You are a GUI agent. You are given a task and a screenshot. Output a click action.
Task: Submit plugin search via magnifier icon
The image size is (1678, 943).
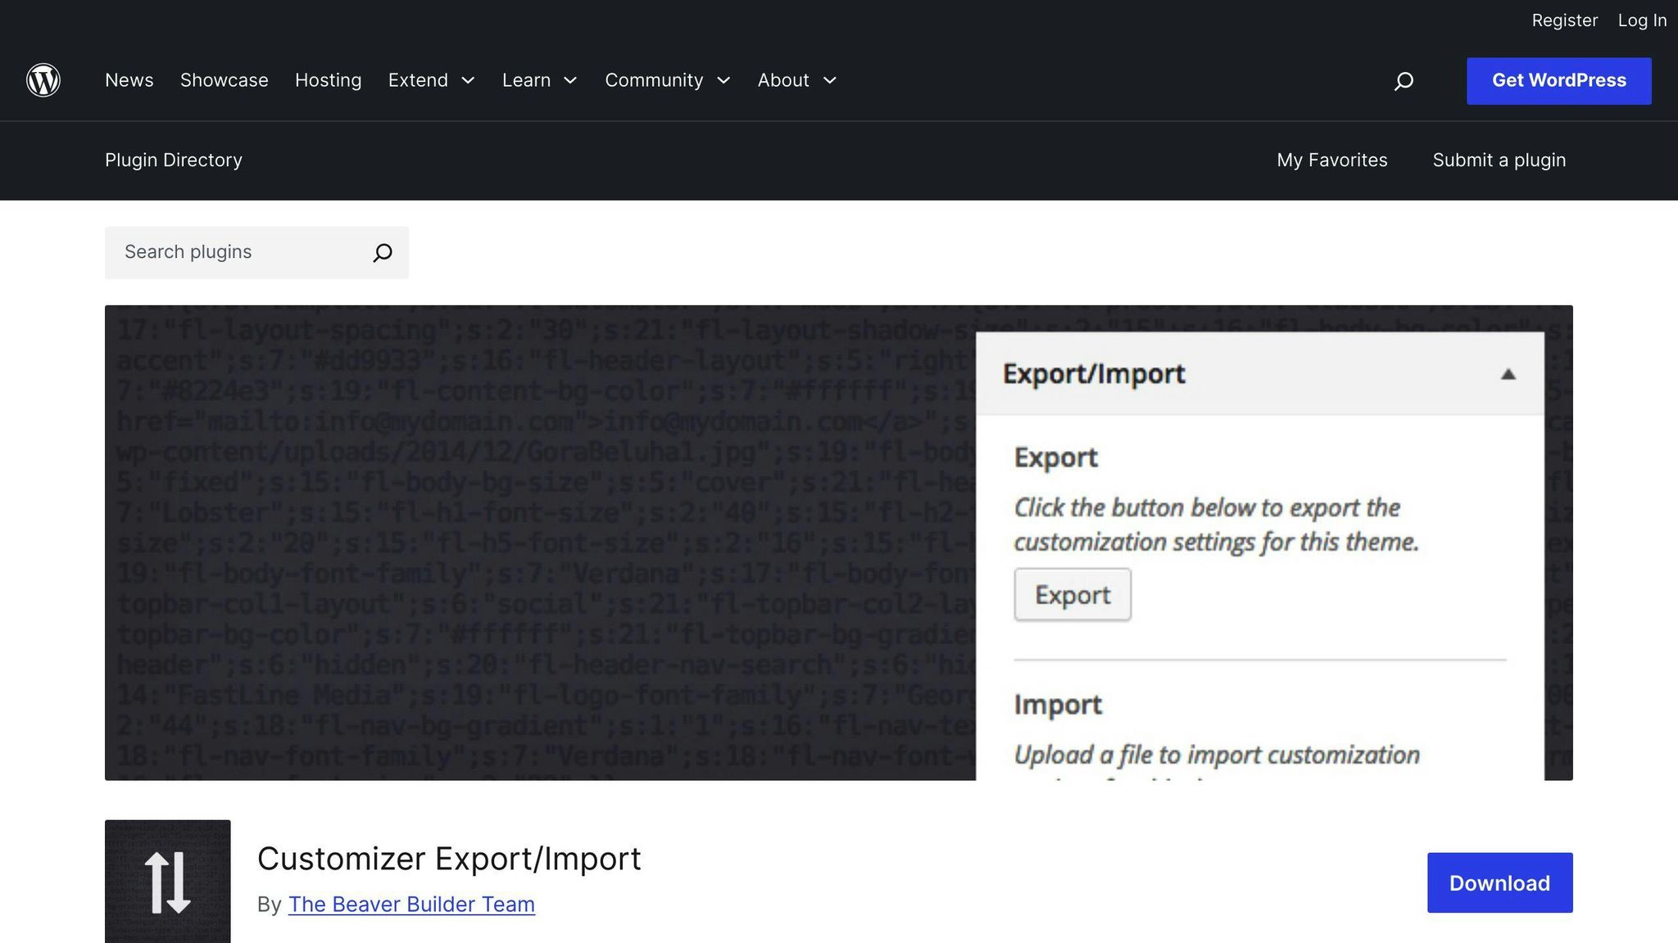(383, 253)
